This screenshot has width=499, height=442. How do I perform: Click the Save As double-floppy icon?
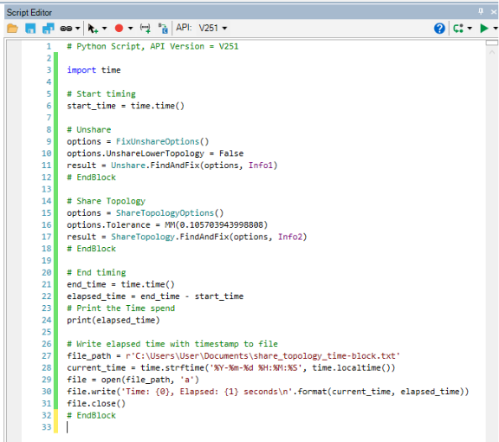(x=48, y=29)
